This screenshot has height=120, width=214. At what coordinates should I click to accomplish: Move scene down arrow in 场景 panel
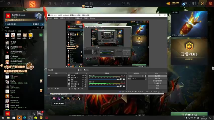click(x=58, y=89)
